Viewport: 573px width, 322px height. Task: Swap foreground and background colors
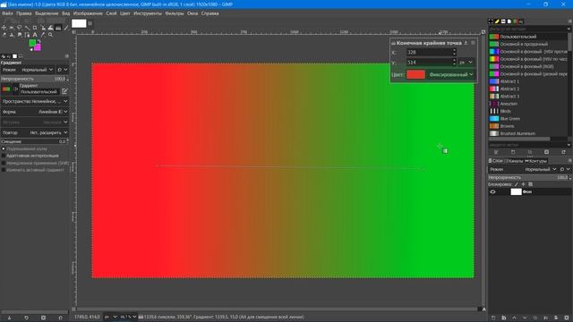click(x=38, y=41)
